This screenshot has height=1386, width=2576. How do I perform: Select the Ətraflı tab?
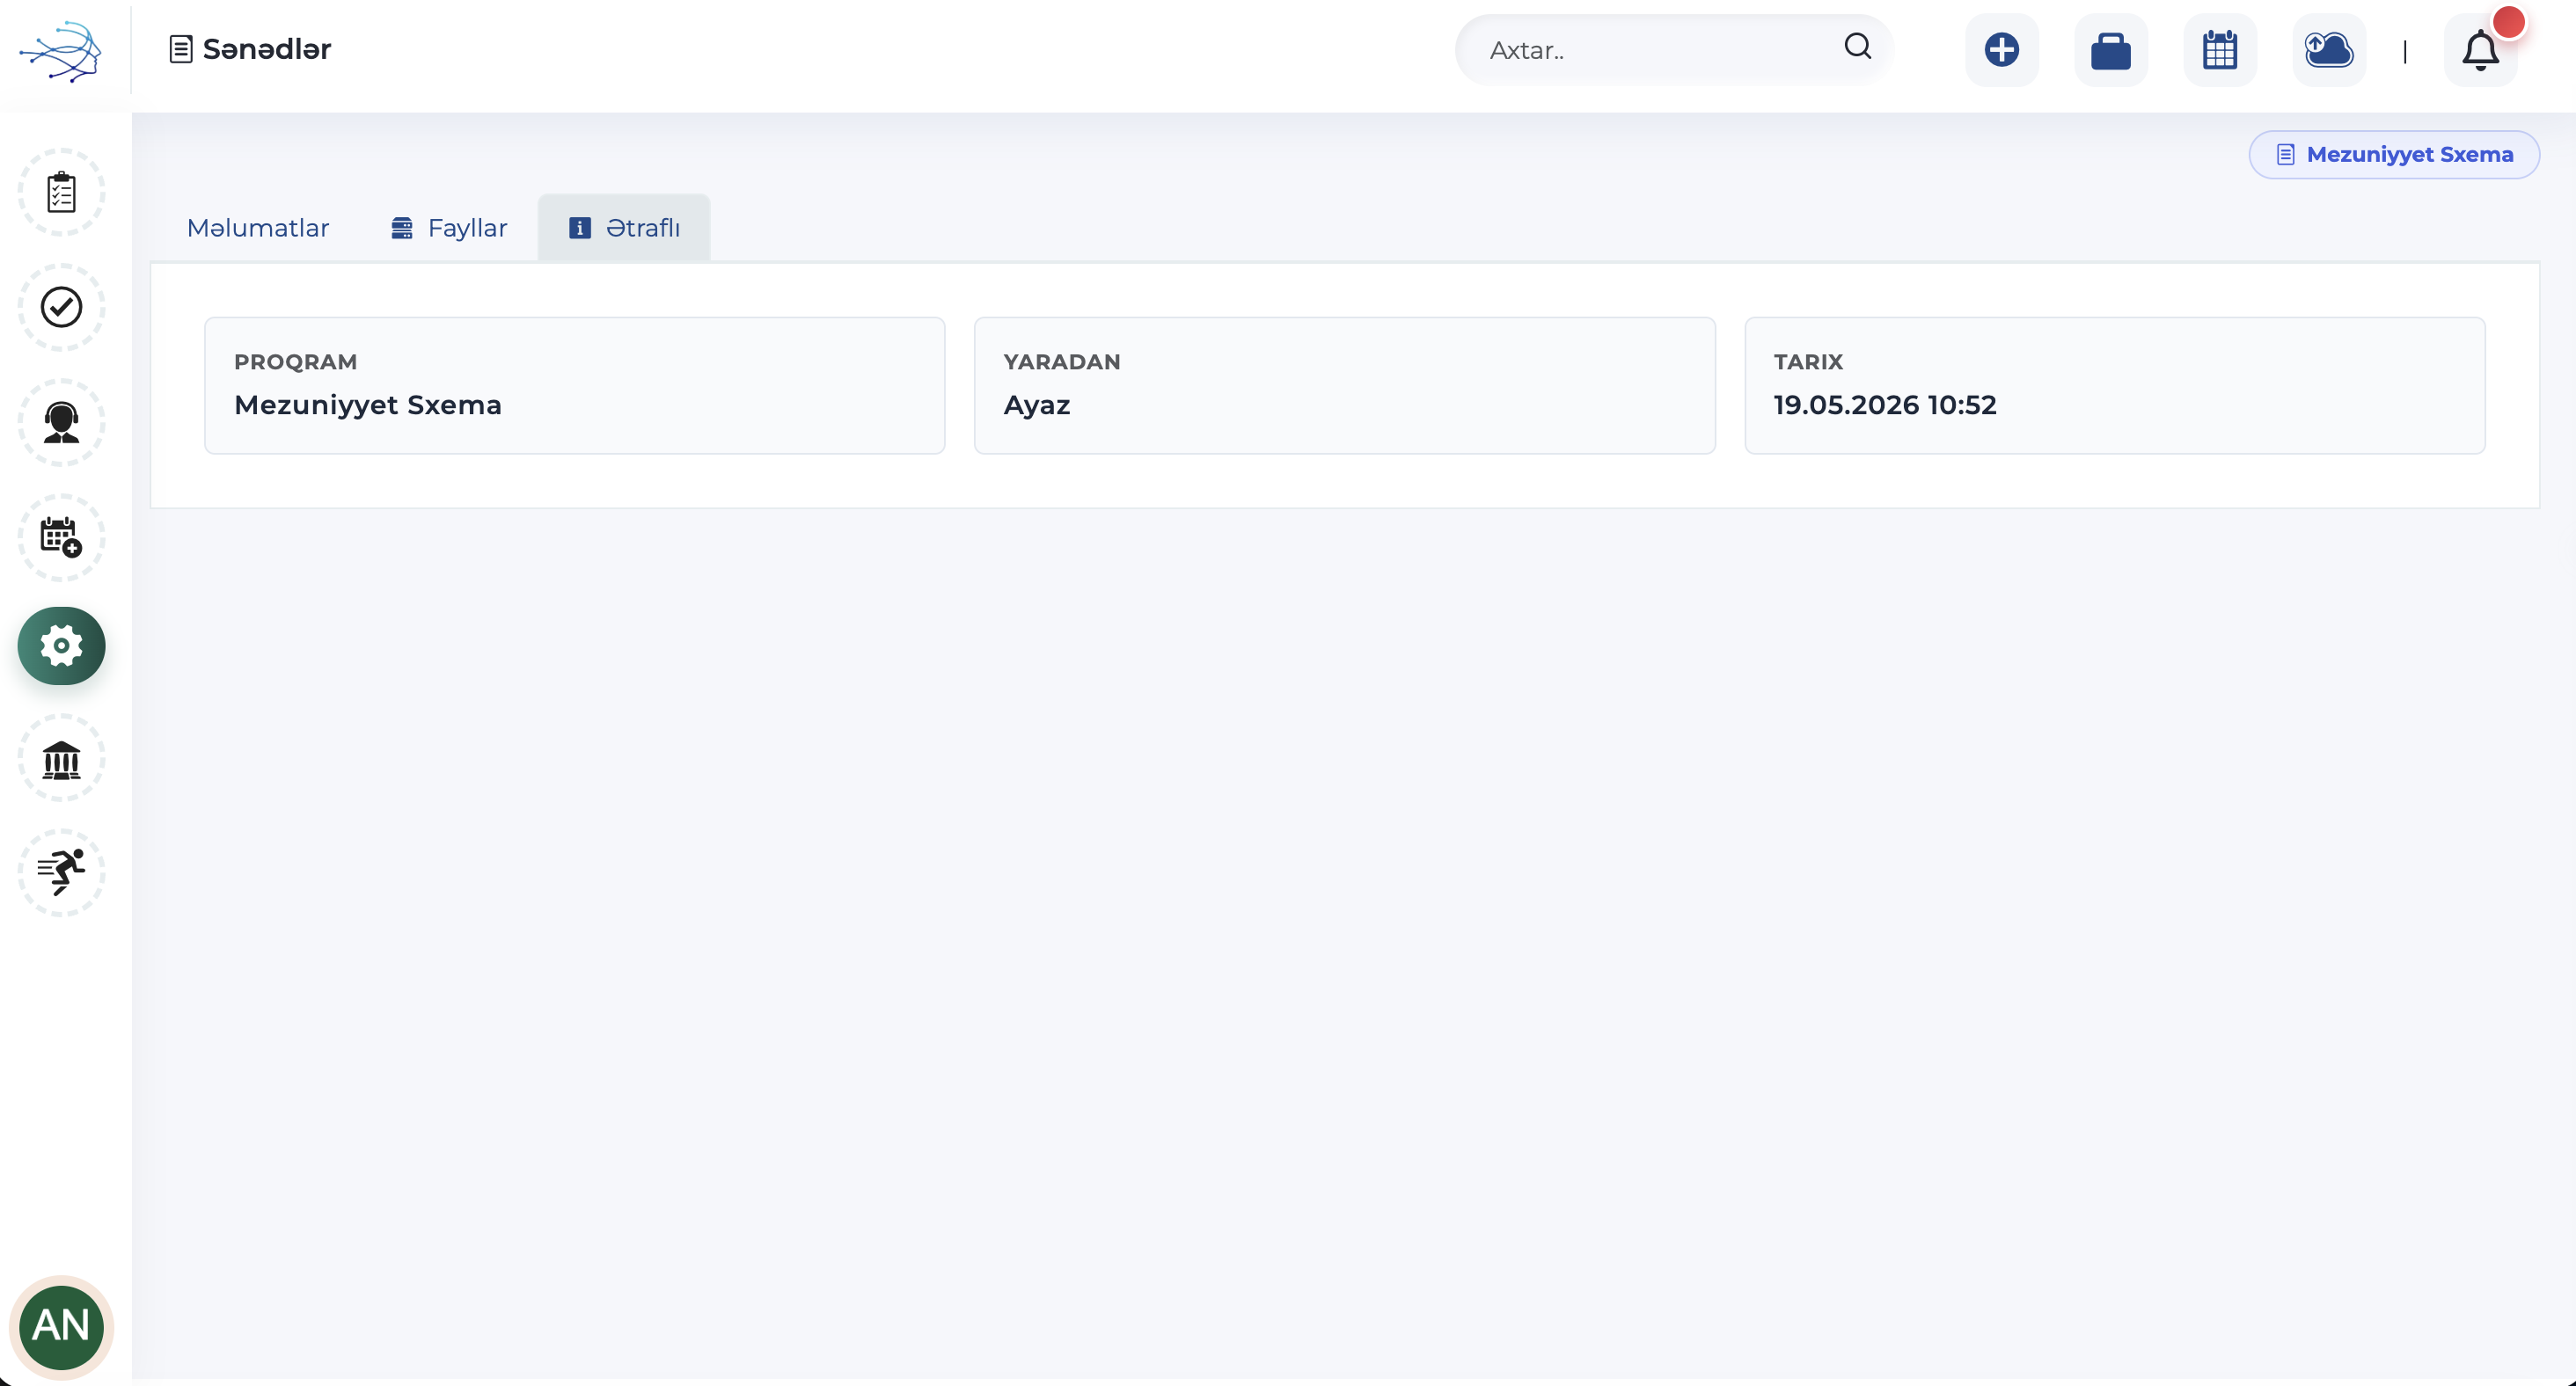click(x=624, y=228)
